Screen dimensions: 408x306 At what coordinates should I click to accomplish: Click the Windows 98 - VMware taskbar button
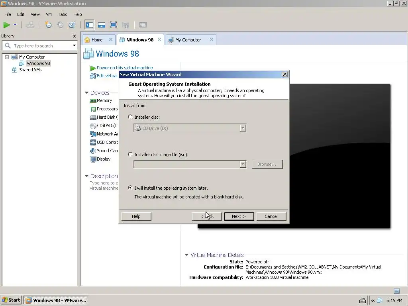click(55, 300)
